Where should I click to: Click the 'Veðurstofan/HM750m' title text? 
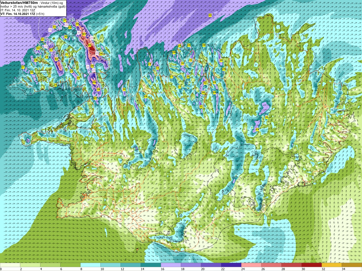(x=19, y=3)
